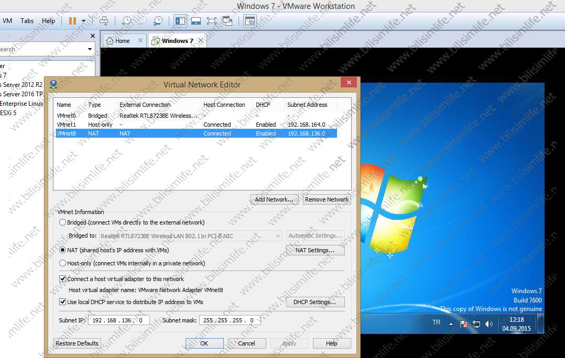Viewport: 565px width, 358px height.
Task: Confirm with the OK button
Action: pos(204,343)
